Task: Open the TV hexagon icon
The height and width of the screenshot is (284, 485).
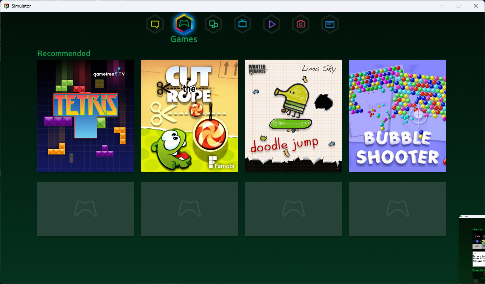Action: pyautogui.click(x=242, y=24)
